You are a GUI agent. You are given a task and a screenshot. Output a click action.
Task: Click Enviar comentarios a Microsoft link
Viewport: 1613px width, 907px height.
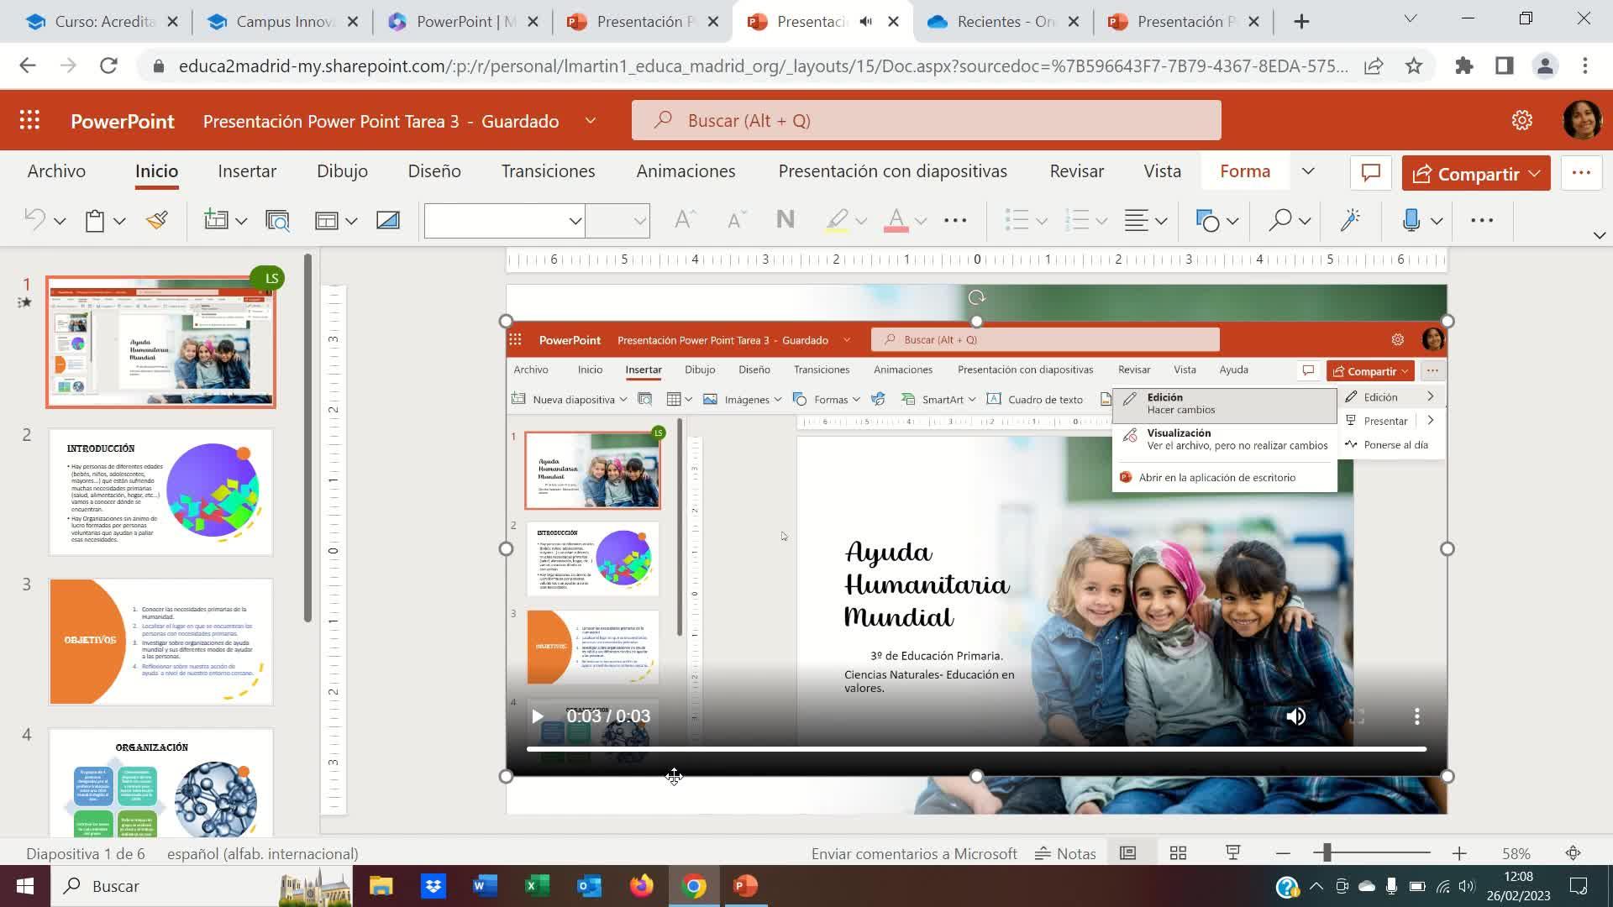coord(914,853)
